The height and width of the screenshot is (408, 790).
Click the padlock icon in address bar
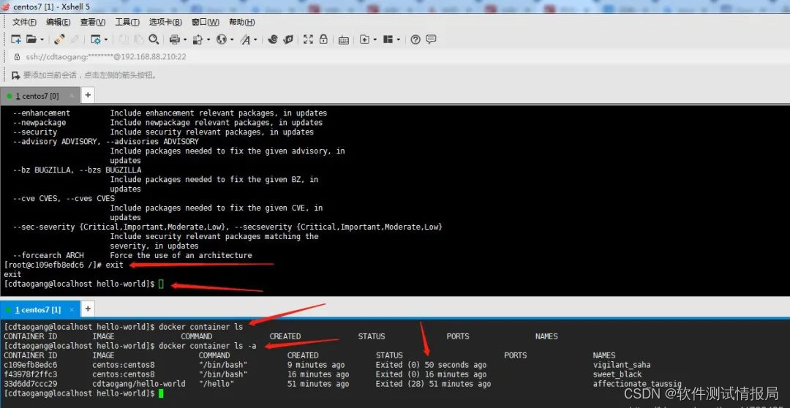tap(17, 57)
